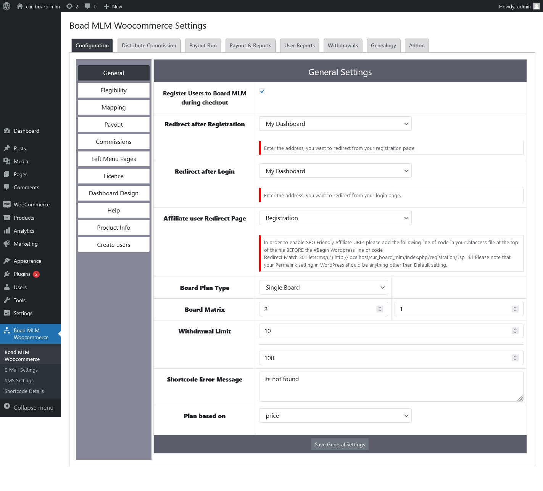Open the Payout & Reports tab

click(x=250, y=45)
